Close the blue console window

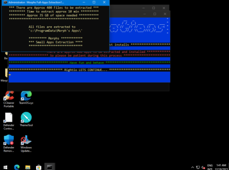point(165,14)
